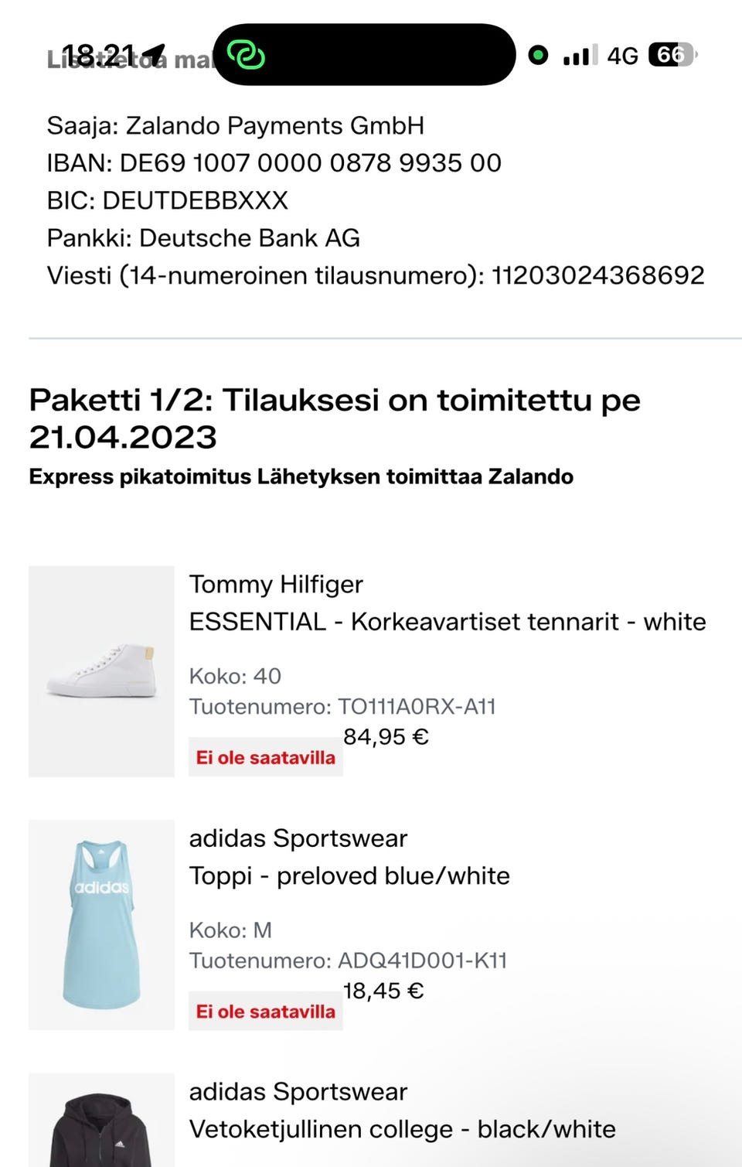The height and width of the screenshot is (1167, 742).
Task: Tap the green link icon in Dynamic Island
Action: (x=246, y=55)
